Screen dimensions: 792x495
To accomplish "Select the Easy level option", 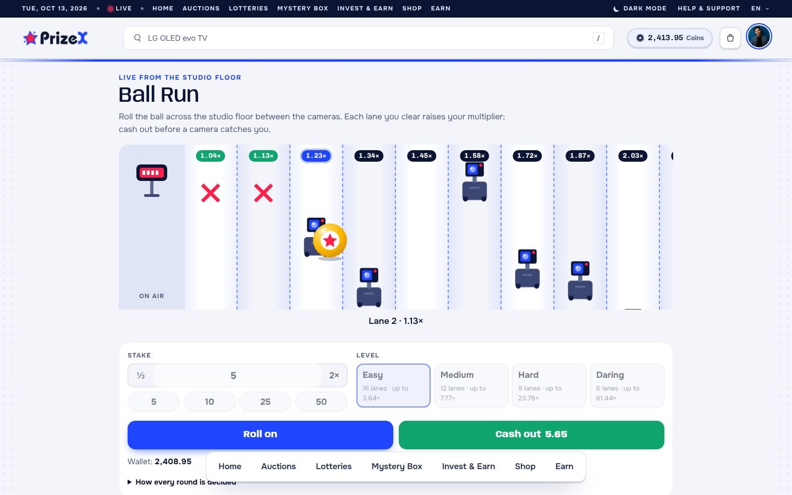I will coord(393,386).
